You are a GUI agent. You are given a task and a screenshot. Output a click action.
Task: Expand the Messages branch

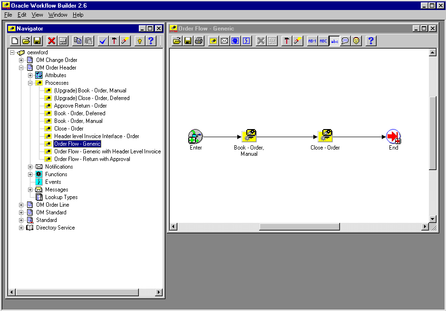click(x=30, y=190)
